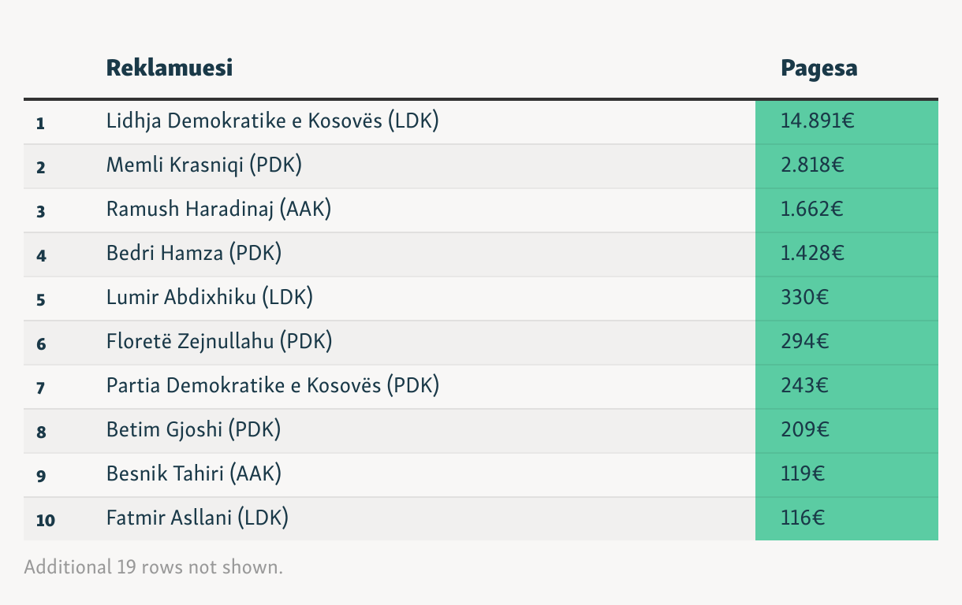
Task: Select the 2.818€ green cell
Action: pos(847,165)
